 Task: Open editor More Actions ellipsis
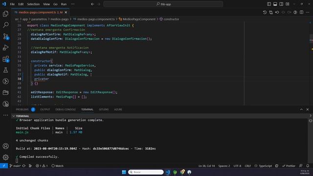click(308, 12)
